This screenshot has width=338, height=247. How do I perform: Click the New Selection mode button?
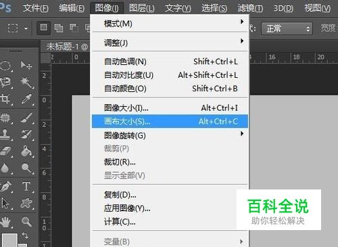point(44,28)
